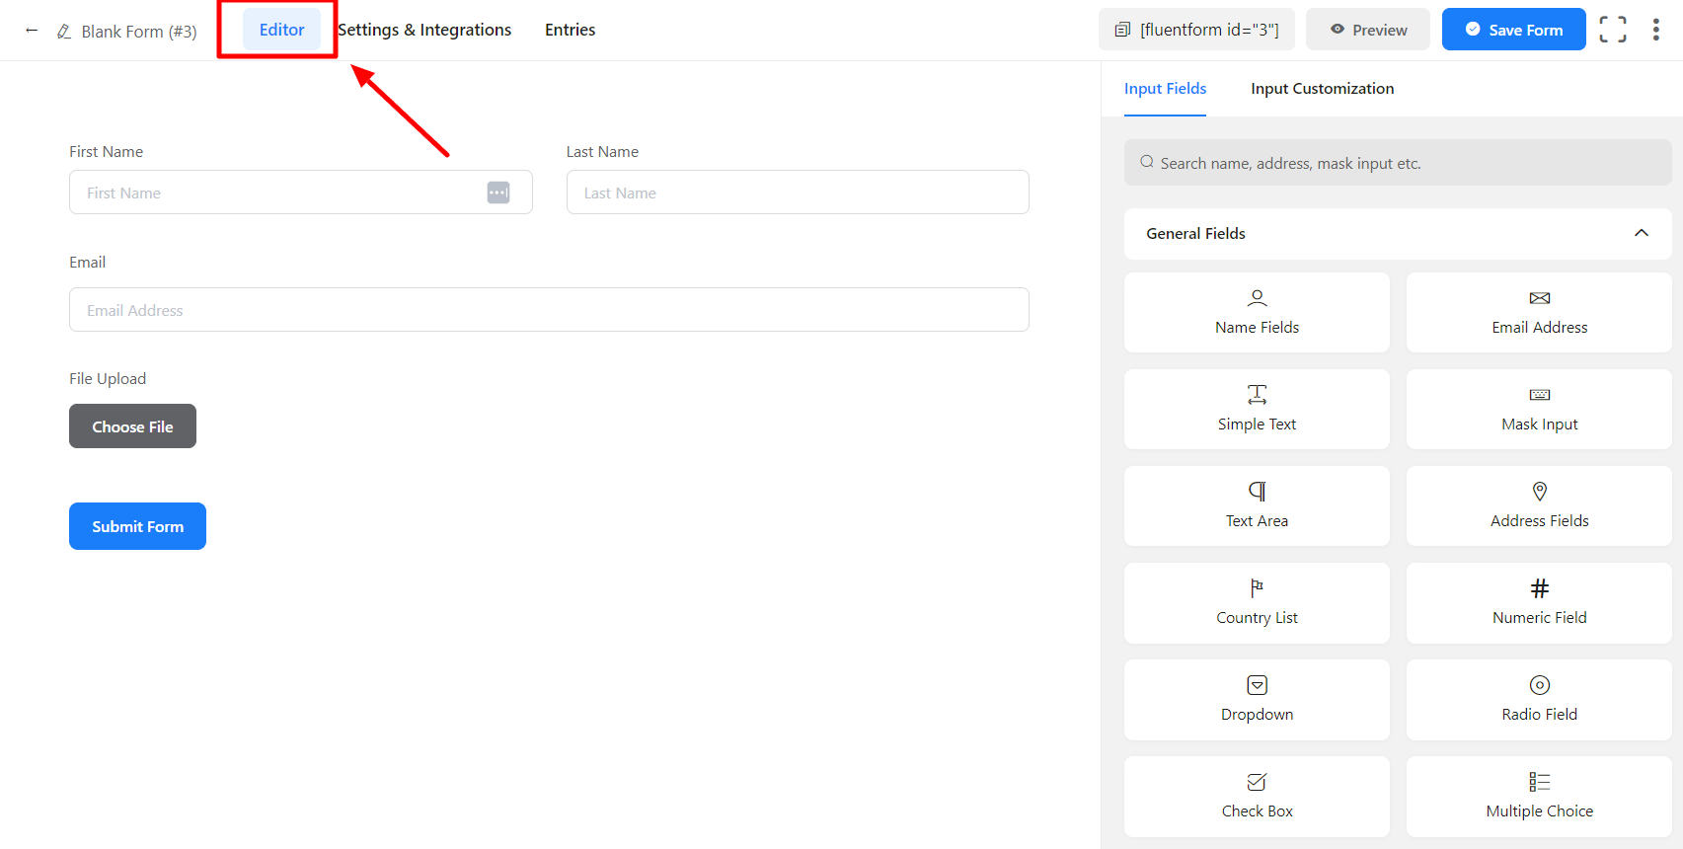This screenshot has height=849, width=1683.
Task: Add a Numeric Field element
Action: point(1538,602)
